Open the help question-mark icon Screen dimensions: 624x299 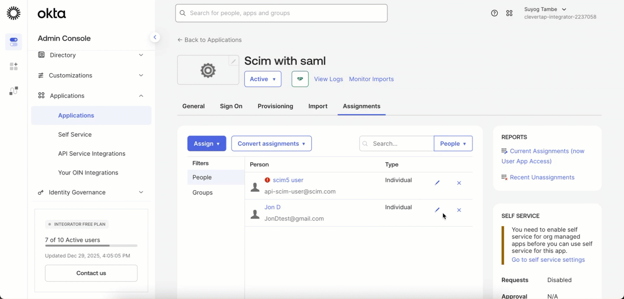[495, 13]
